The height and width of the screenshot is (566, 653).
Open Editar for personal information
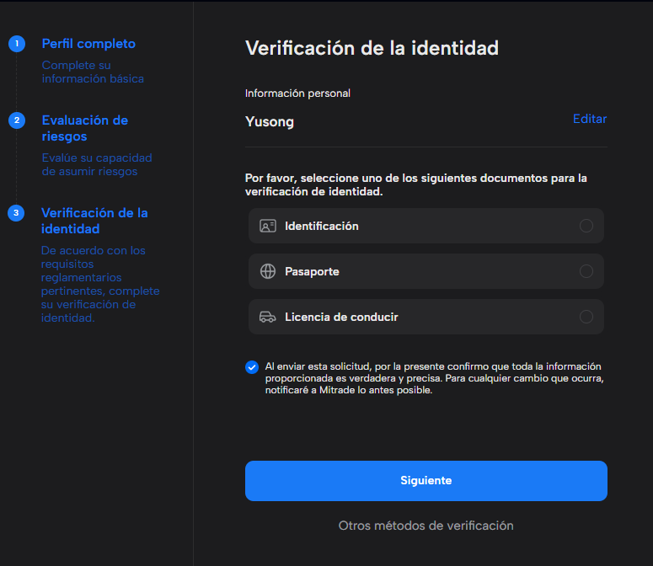tap(590, 119)
